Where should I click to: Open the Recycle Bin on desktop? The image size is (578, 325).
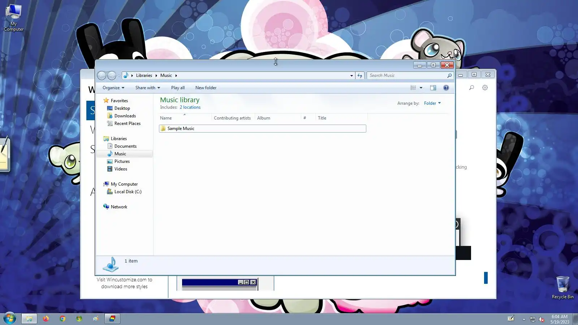point(562,287)
